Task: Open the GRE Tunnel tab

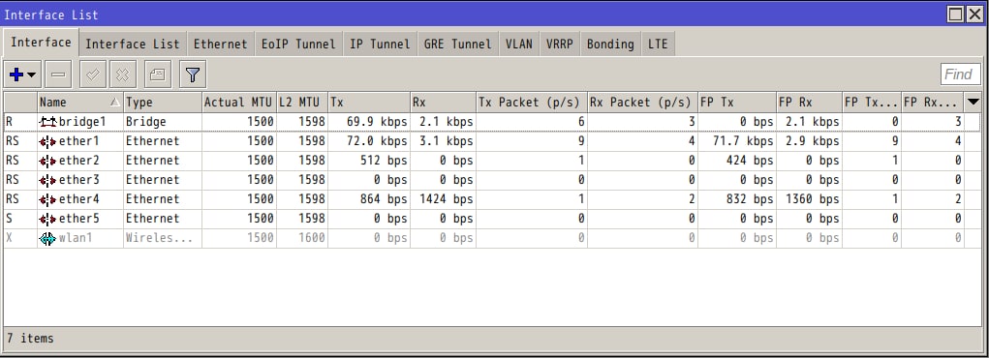Action: click(457, 45)
